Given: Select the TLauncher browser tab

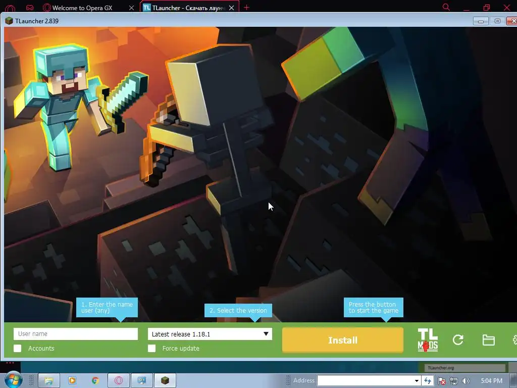Looking at the screenshot, I should pos(188,8).
